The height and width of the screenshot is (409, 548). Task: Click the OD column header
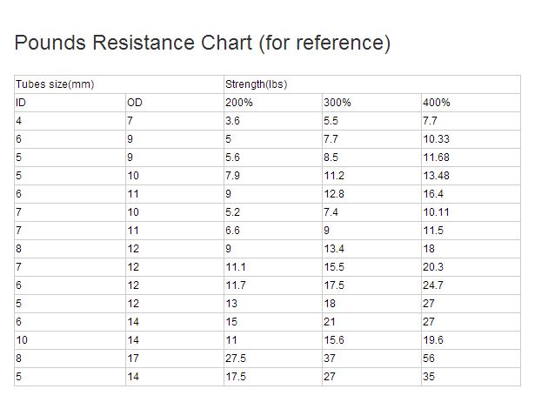click(174, 103)
